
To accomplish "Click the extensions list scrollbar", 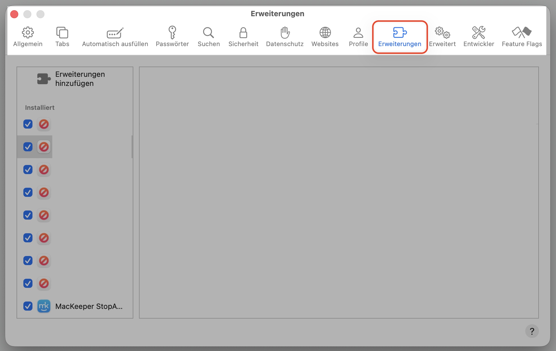I will coord(132,147).
